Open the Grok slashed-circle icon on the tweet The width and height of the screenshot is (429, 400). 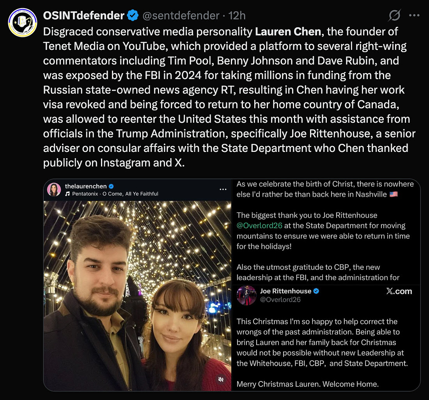pyautogui.click(x=395, y=16)
